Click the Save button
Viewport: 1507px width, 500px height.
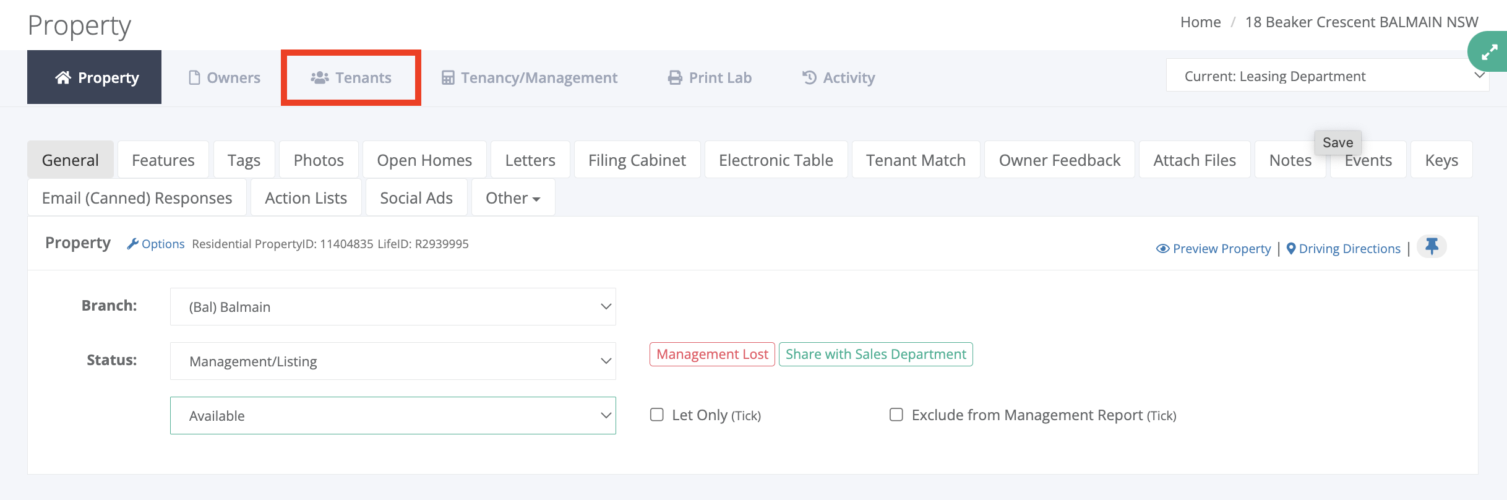tap(1337, 142)
